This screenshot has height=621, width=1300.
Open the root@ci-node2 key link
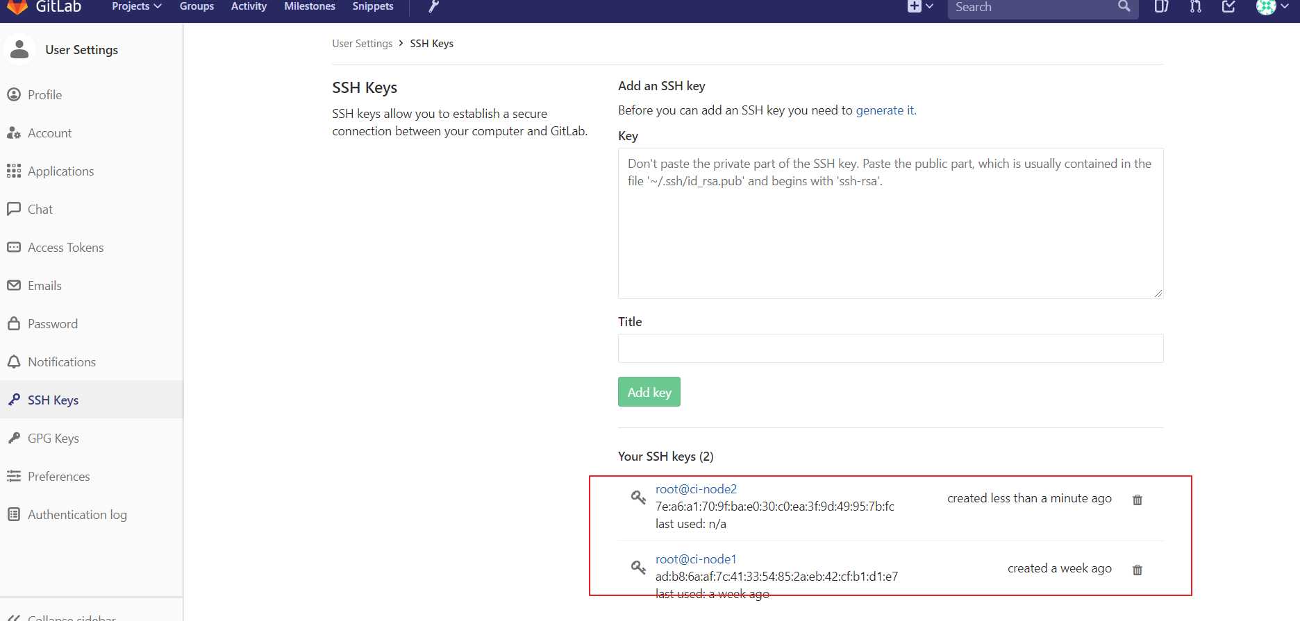point(696,488)
